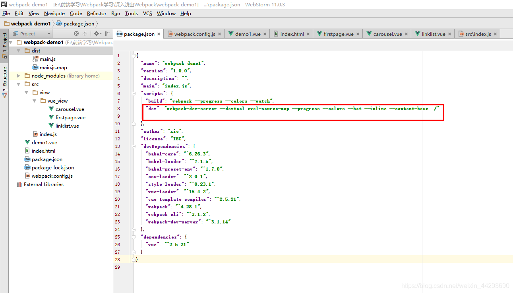Open the Edit menu
Screen dimensions: 513x293
(x=19, y=13)
